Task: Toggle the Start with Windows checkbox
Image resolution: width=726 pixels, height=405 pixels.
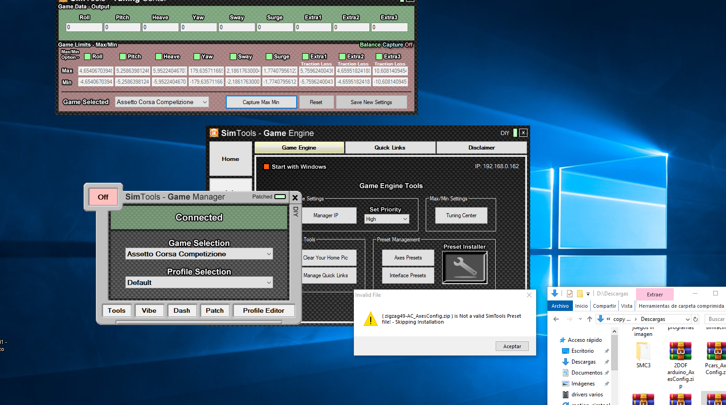Action: (x=267, y=167)
